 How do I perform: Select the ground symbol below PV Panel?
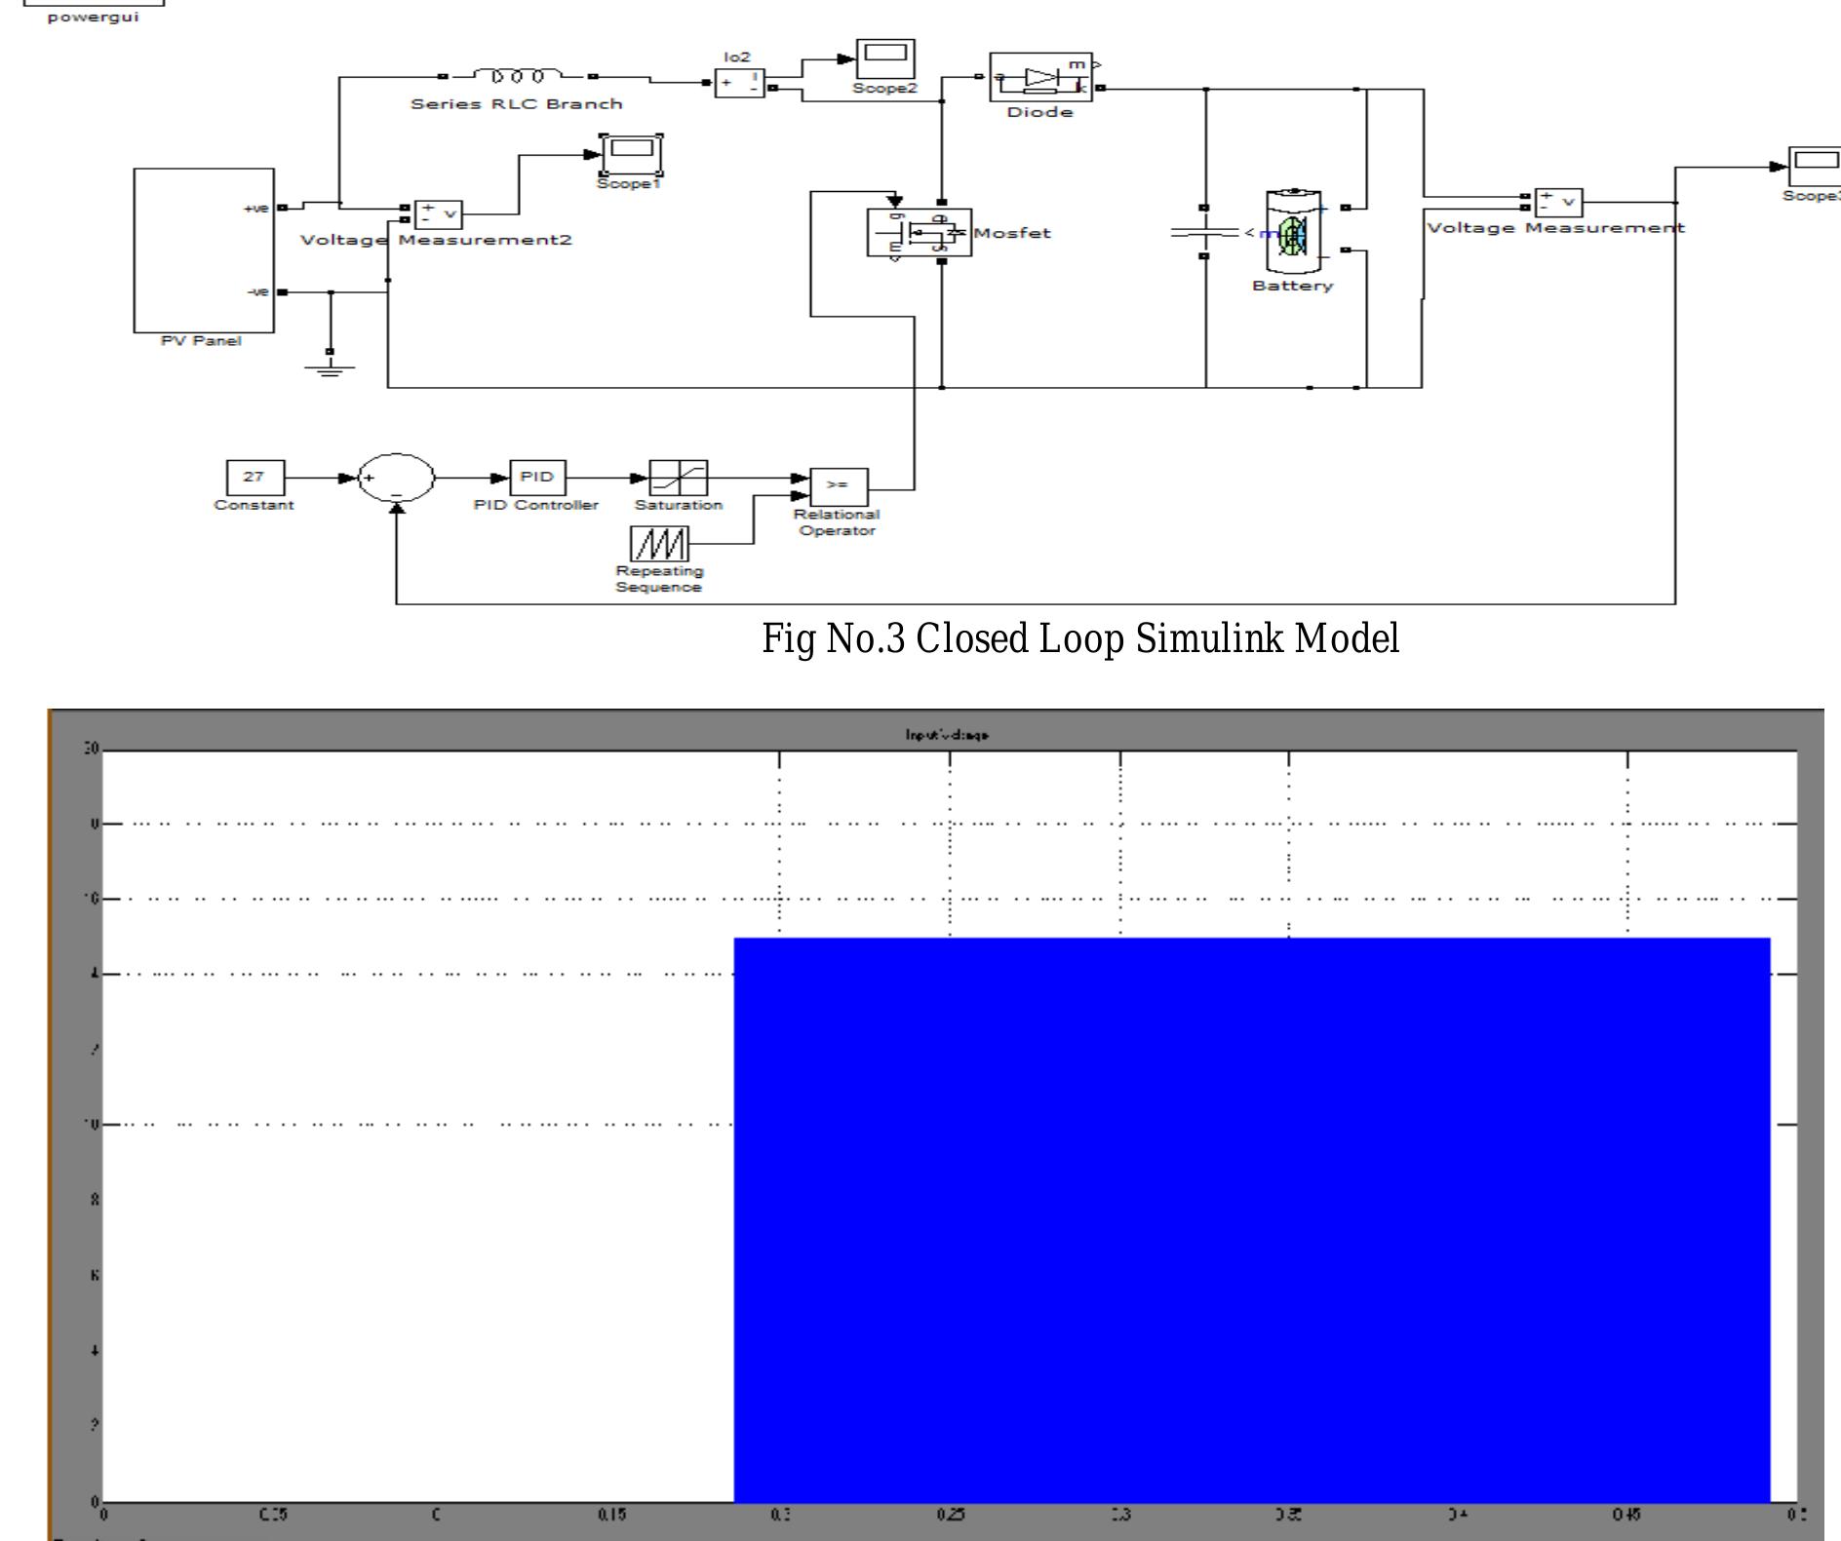(330, 368)
